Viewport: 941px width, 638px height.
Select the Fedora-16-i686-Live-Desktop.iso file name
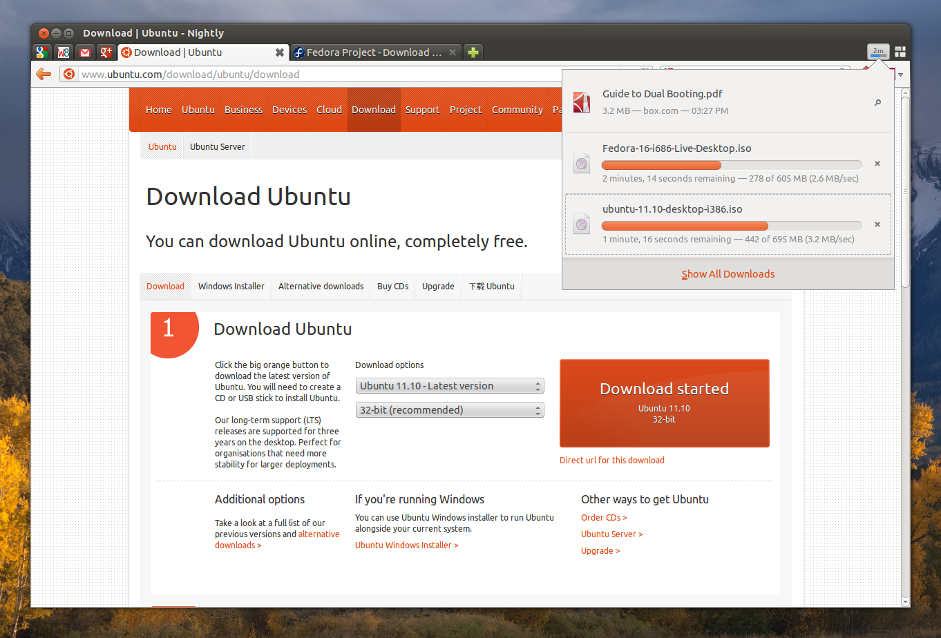676,148
